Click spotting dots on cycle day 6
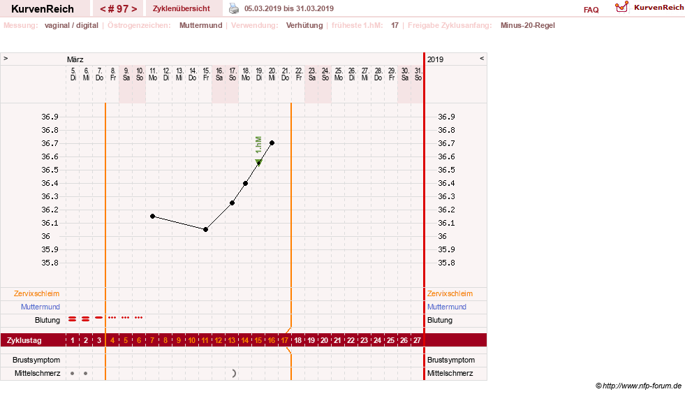Viewport: 685px width, 394px height. tap(138, 317)
